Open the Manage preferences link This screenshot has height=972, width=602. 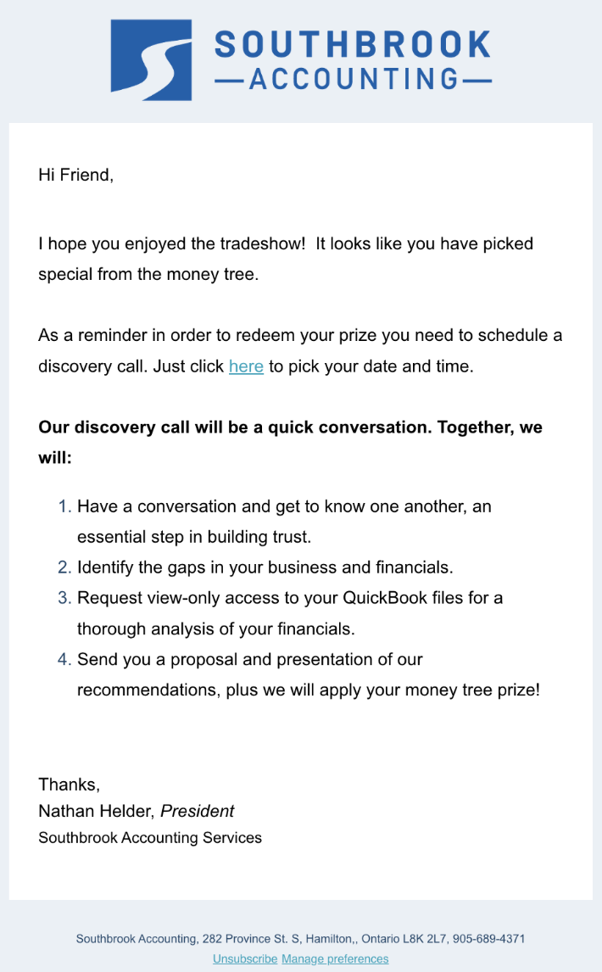tap(335, 958)
